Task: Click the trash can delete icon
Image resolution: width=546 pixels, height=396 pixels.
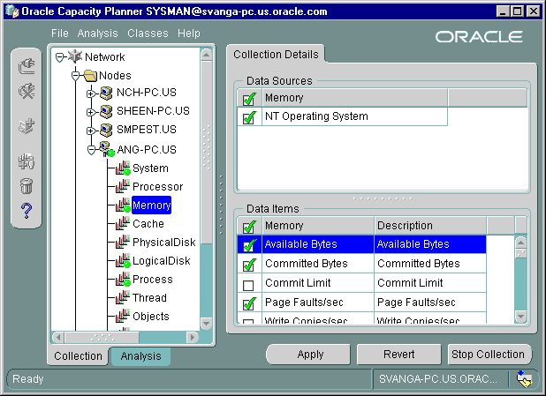Action: point(27,186)
